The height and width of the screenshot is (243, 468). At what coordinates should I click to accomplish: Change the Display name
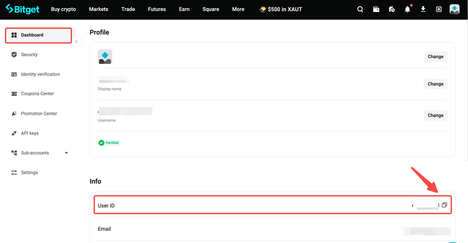(435, 84)
